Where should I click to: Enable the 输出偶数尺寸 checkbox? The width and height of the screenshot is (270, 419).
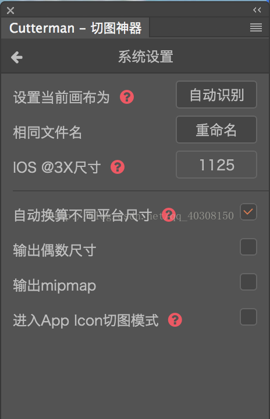point(248,247)
